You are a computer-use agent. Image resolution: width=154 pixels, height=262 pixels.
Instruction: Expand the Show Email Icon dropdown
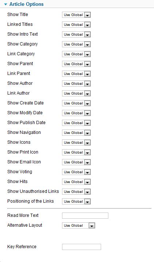click(76, 162)
